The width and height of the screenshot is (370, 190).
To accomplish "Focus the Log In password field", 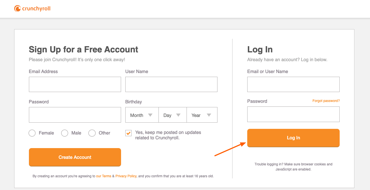I will (x=293, y=114).
